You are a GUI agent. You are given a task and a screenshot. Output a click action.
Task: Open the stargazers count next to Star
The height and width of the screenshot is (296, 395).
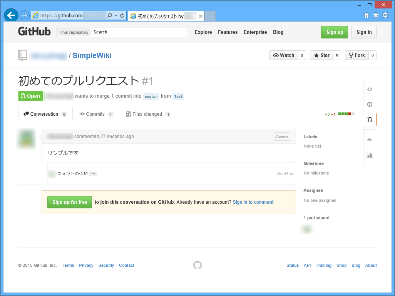[x=337, y=55]
